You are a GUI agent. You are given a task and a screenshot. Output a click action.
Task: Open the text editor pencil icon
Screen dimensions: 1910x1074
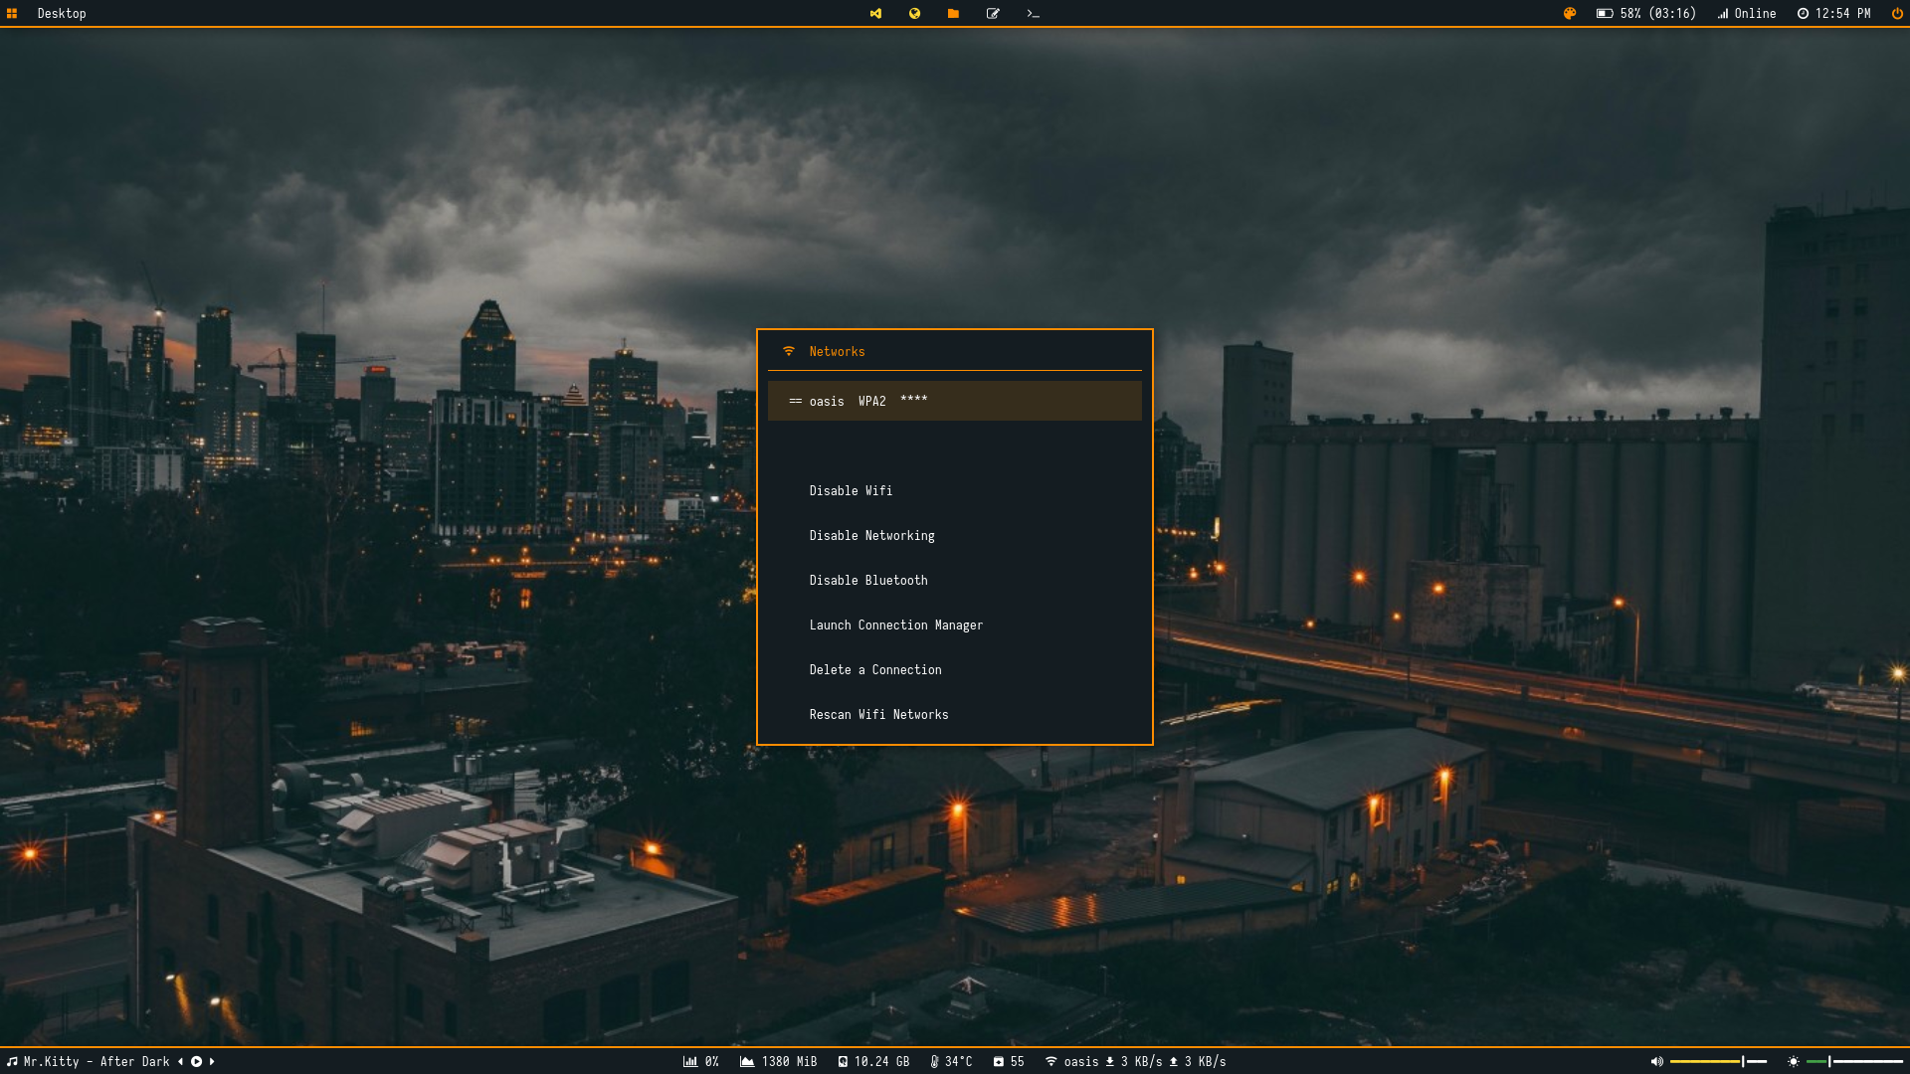point(993,14)
